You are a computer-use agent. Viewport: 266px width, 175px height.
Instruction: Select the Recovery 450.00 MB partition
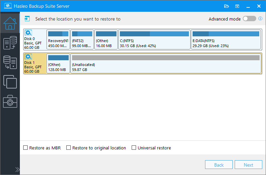(58, 39)
